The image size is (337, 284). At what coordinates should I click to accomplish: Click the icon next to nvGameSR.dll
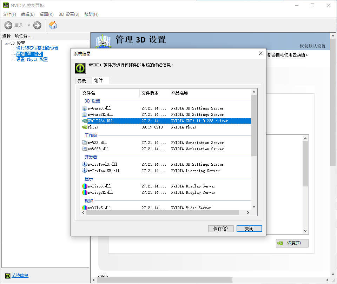pos(85,114)
